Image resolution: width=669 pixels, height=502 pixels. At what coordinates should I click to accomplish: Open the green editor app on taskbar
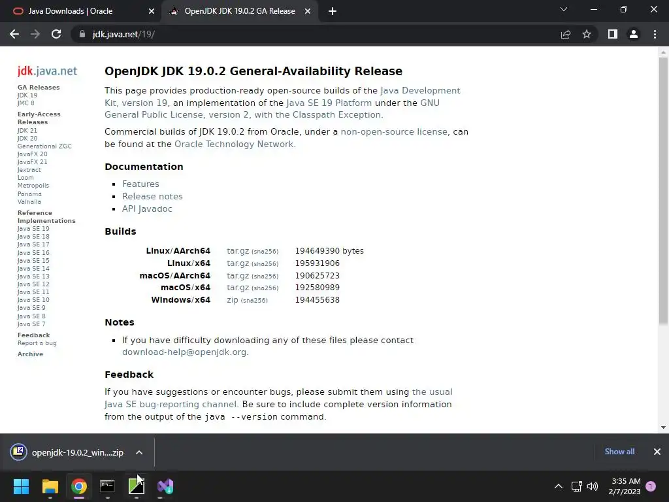pos(136,486)
